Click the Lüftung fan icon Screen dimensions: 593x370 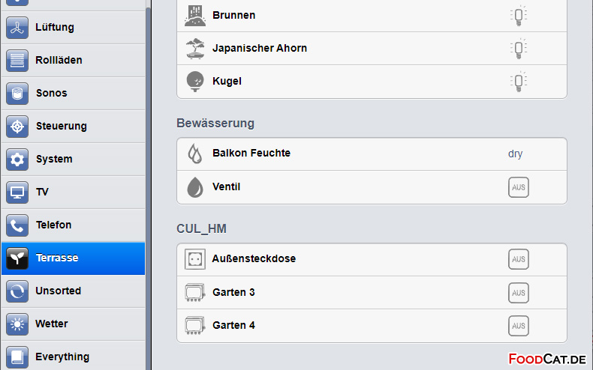point(17,28)
